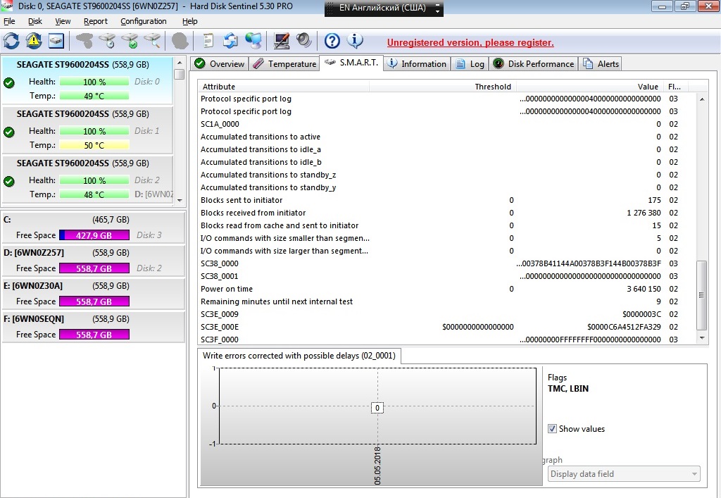The height and width of the screenshot is (498, 721).
Task: Open the blue question mark help icon
Action: pos(332,41)
